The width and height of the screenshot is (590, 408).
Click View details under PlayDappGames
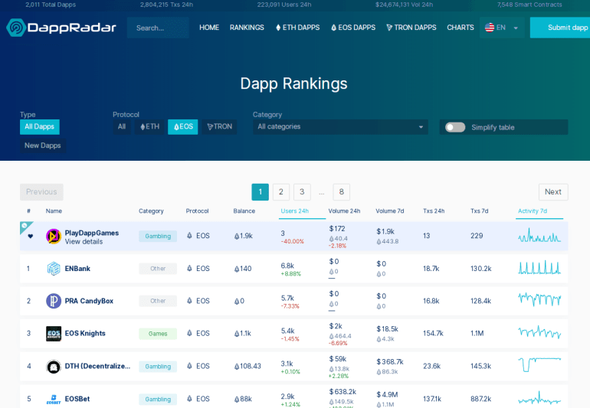tap(84, 241)
